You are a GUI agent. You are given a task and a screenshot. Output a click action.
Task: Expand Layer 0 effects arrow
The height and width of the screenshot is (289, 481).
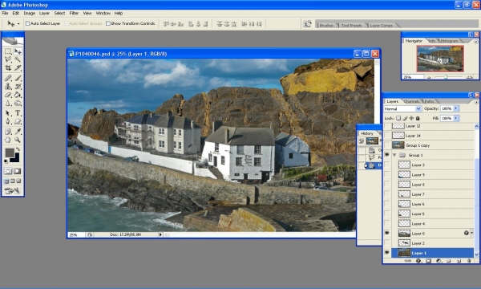point(472,233)
